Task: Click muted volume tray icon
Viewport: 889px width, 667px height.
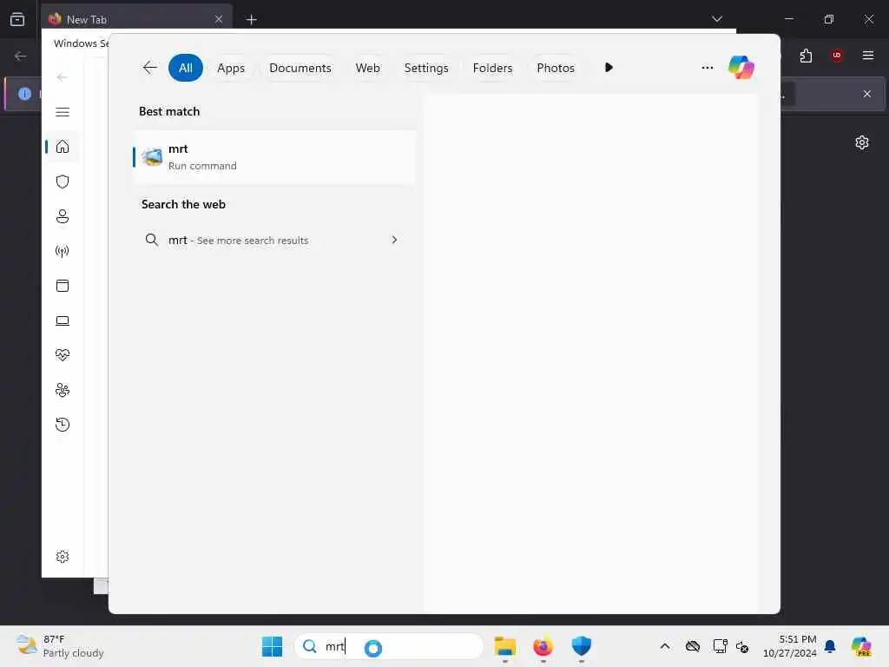Action: [742, 646]
